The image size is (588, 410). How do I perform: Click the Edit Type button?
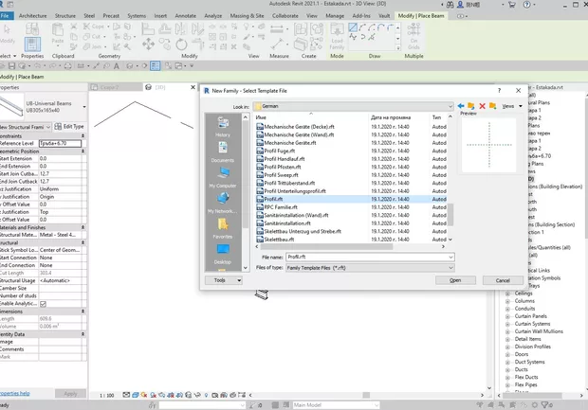pyautogui.click(x=68, y=126)
